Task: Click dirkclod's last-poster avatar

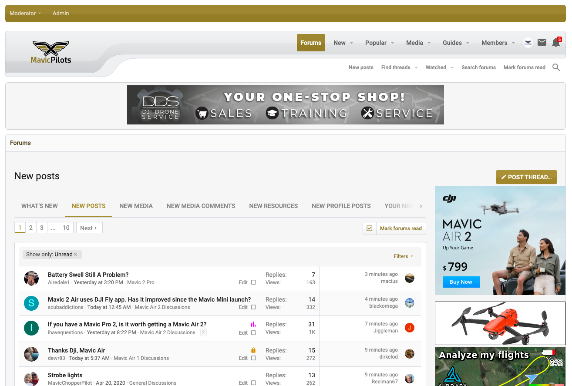Action: point(409,354)
